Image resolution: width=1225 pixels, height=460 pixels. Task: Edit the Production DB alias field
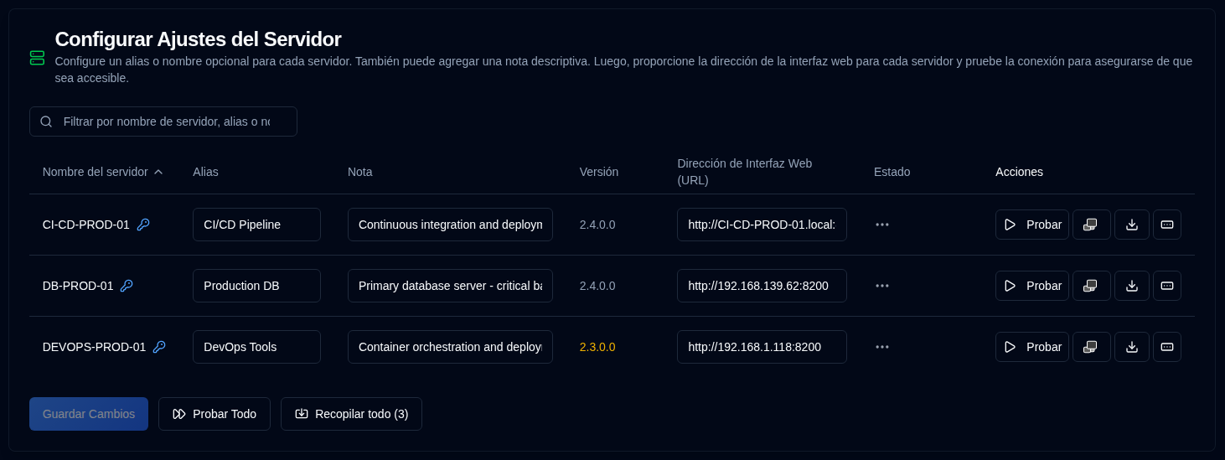256,286
